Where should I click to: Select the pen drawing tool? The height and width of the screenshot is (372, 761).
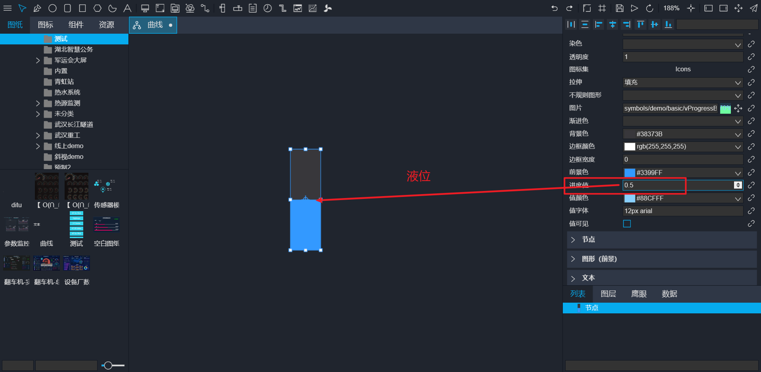tap(37, 8)
